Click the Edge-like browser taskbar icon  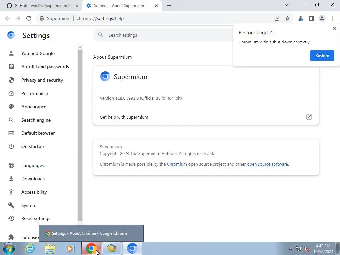(112, 248)
